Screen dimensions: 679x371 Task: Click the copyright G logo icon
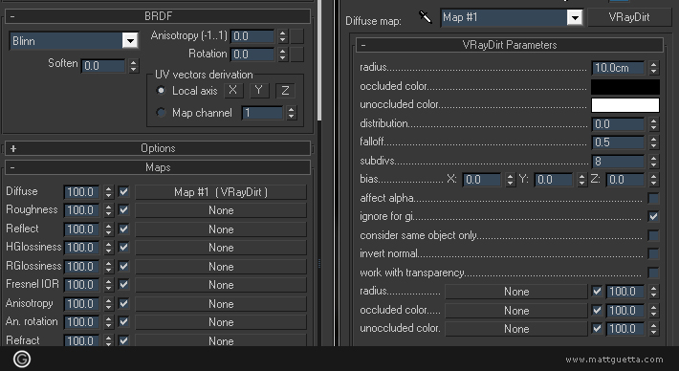22,359
